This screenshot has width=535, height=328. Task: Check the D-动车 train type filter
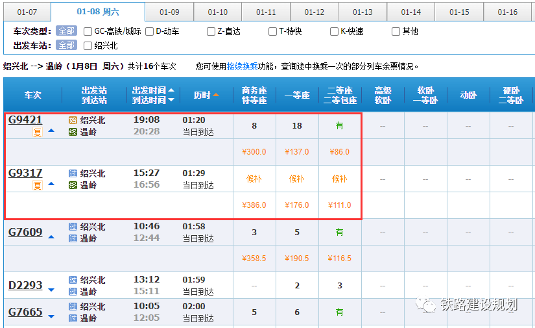pos(150,31)
